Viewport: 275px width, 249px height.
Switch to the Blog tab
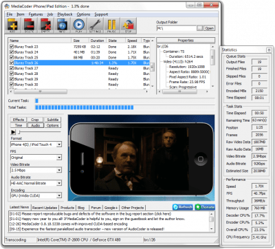[x=81, y=208]
